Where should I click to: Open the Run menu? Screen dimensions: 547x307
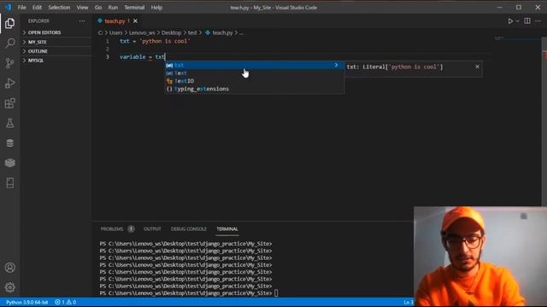(x=113, y=8)
